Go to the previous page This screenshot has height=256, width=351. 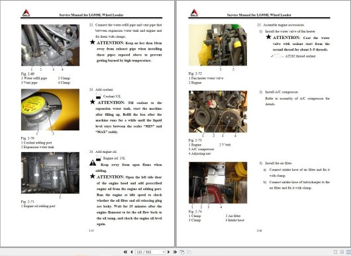pos(132,252)
